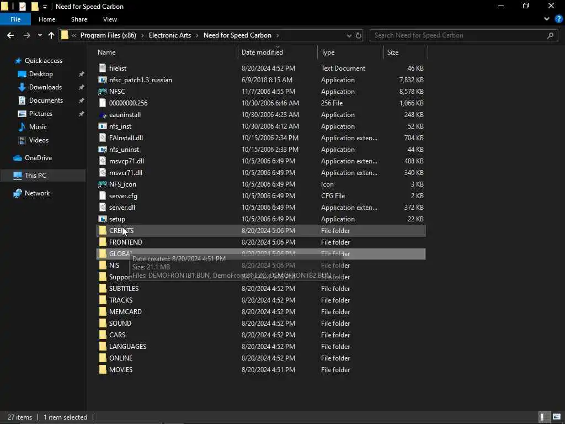This screenshot has width=565, height=424.
Task: Click the Network icon in sidebar
Action: (x=18, y=193)
